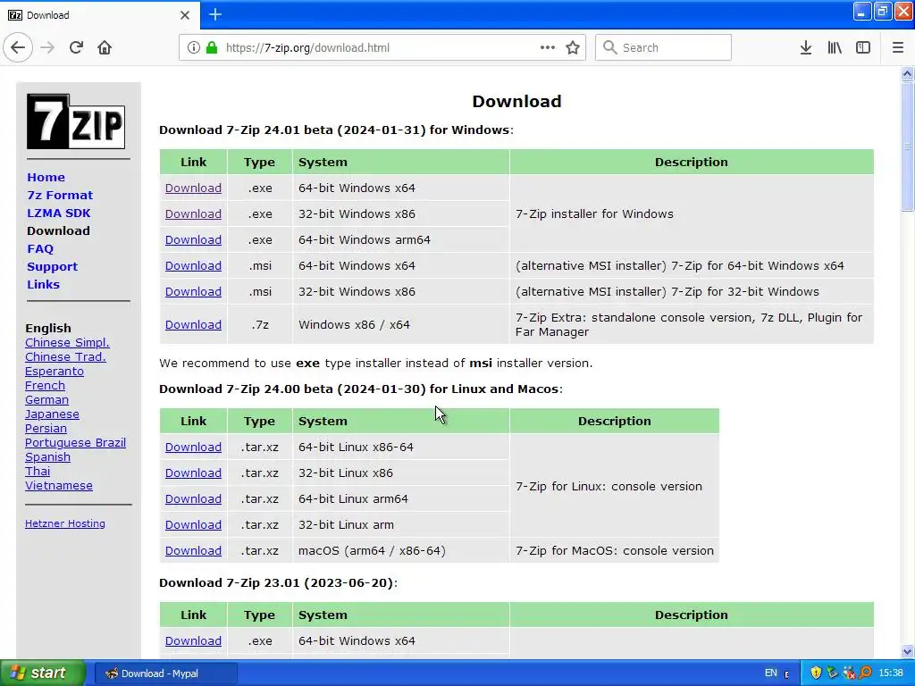Switch language to French
This screenshot has height=686, width=915.
[45, 385]
